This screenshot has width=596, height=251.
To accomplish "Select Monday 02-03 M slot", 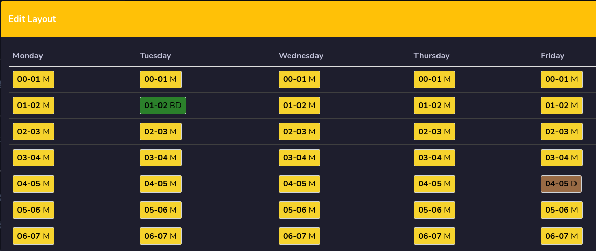I will [33, 132].
